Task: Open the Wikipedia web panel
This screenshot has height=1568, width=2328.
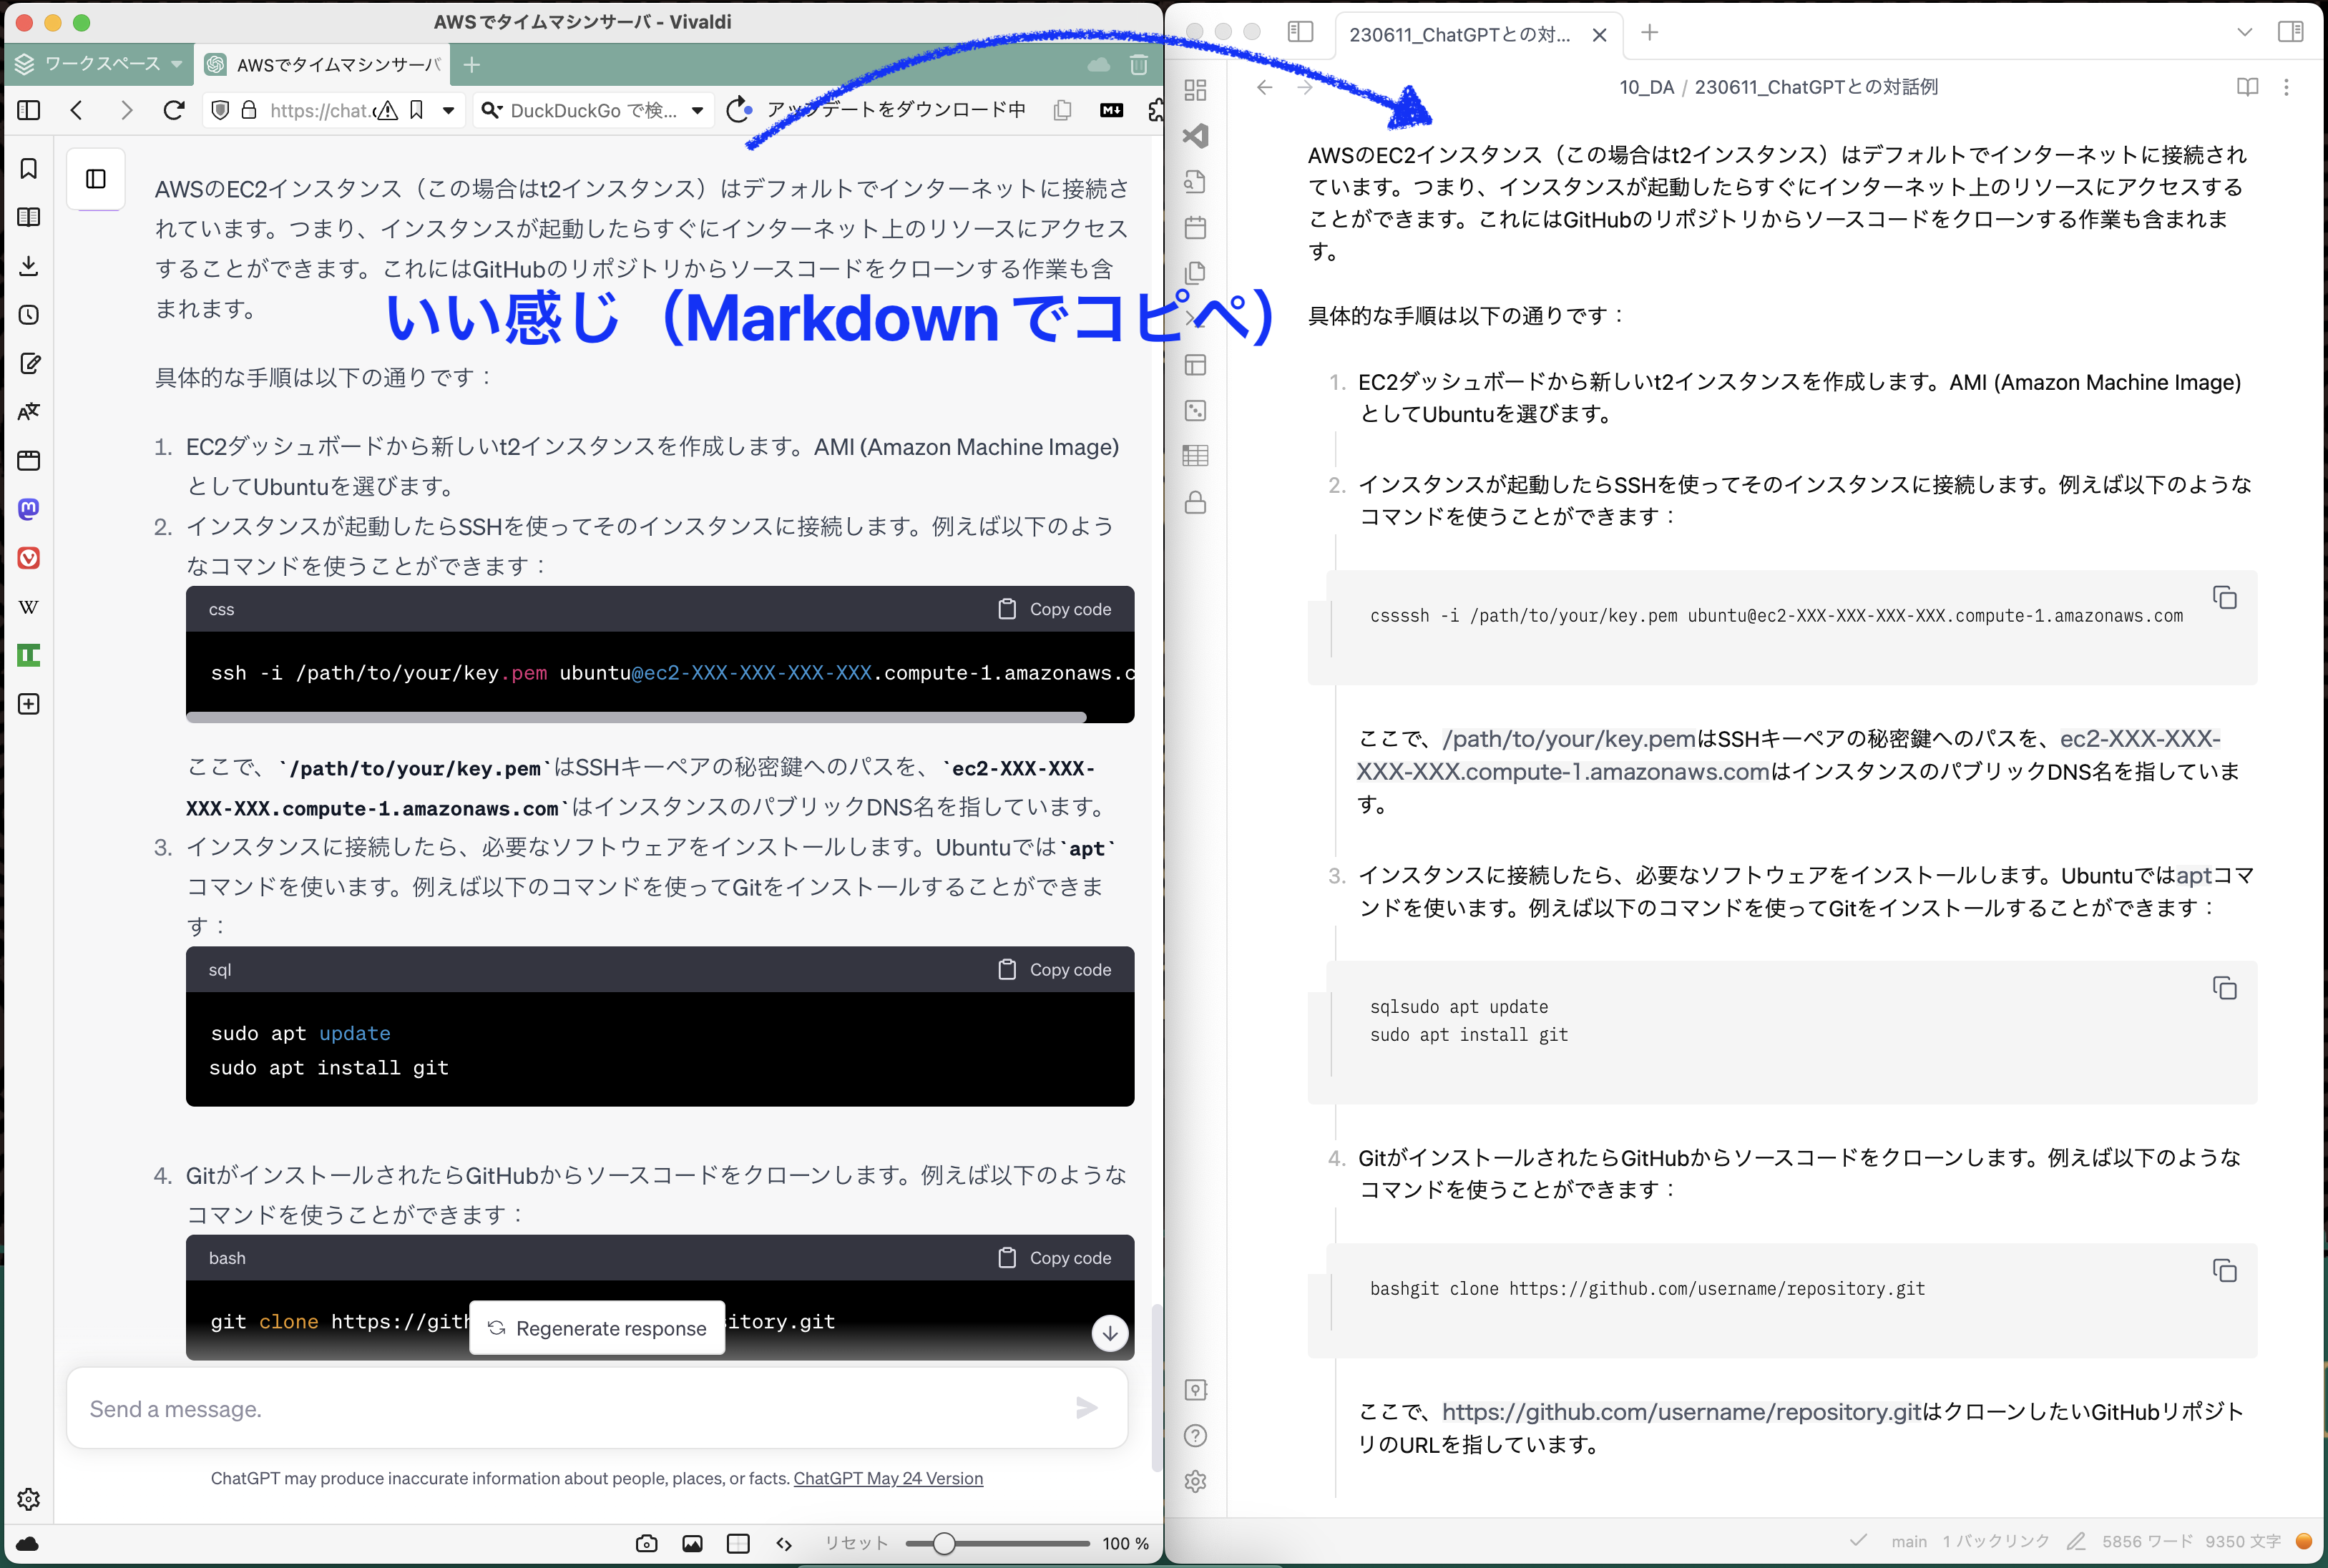Action: click(28, 607)
